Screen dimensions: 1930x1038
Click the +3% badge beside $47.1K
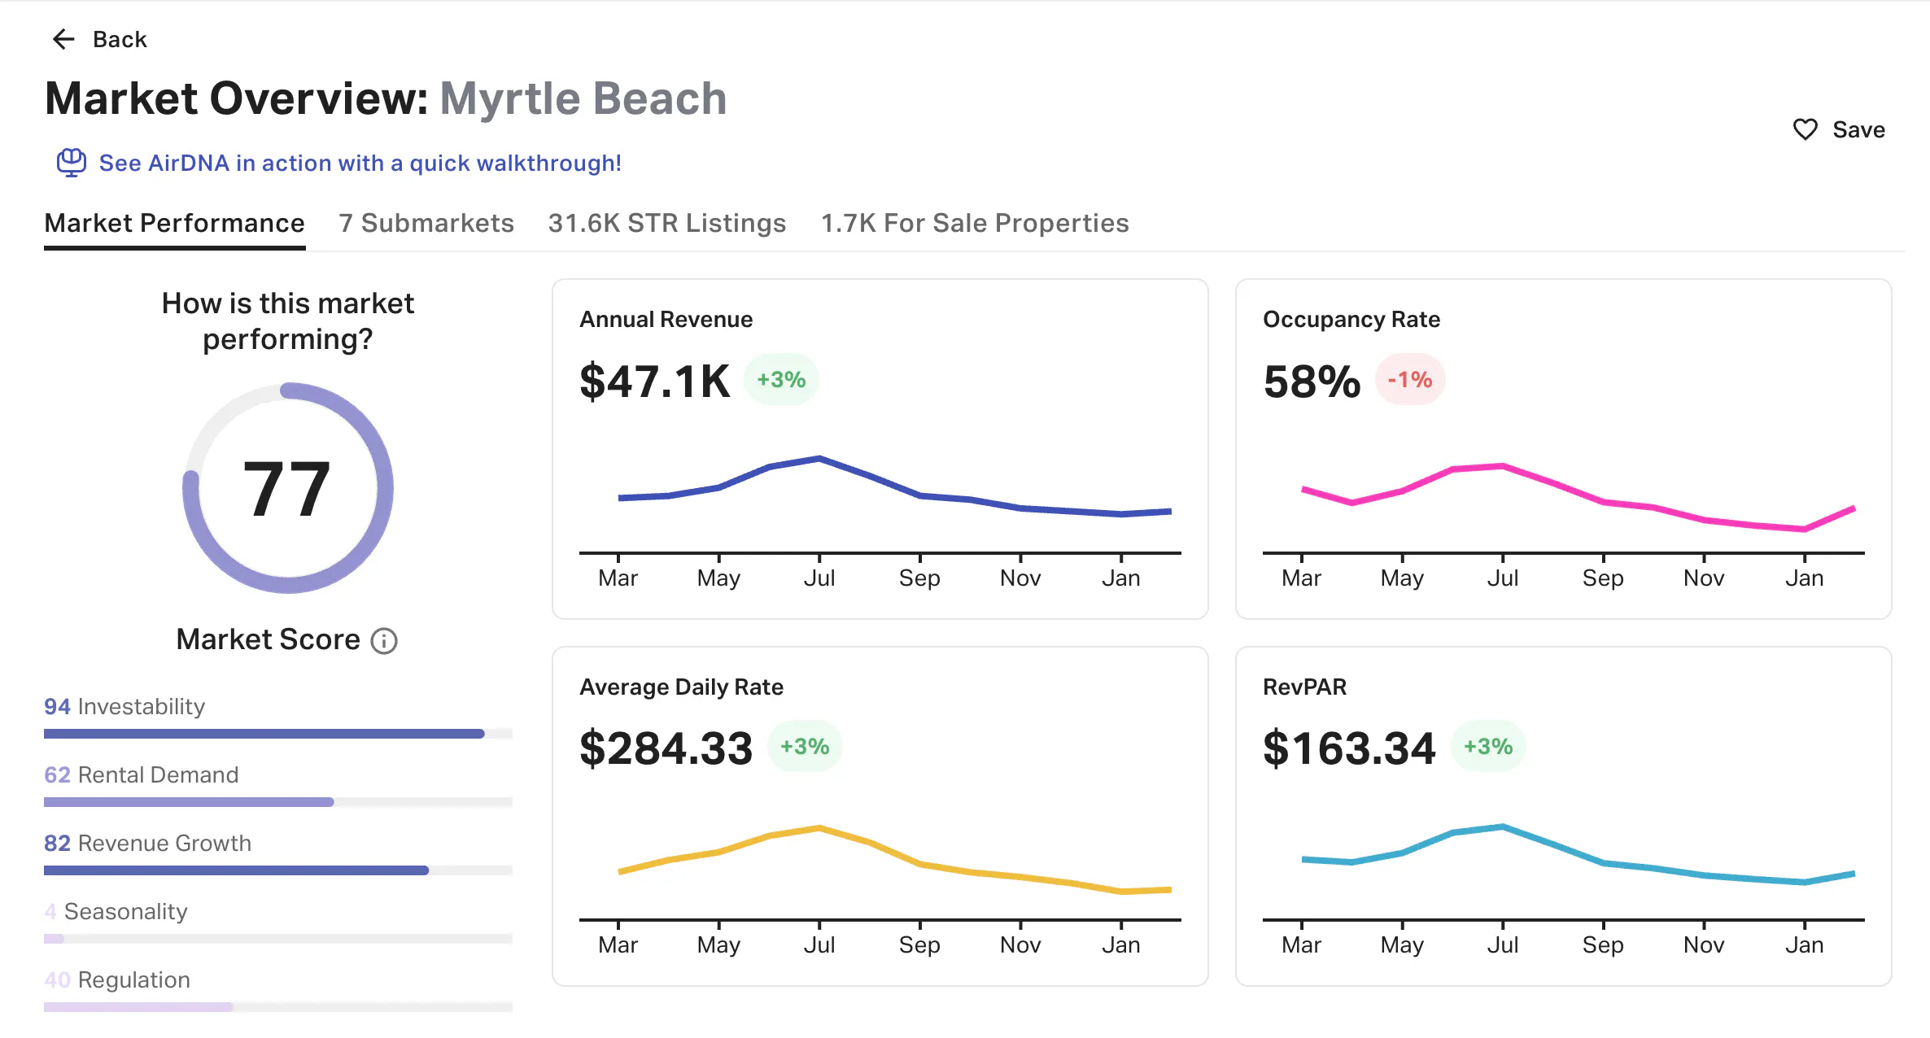point(781,379)
